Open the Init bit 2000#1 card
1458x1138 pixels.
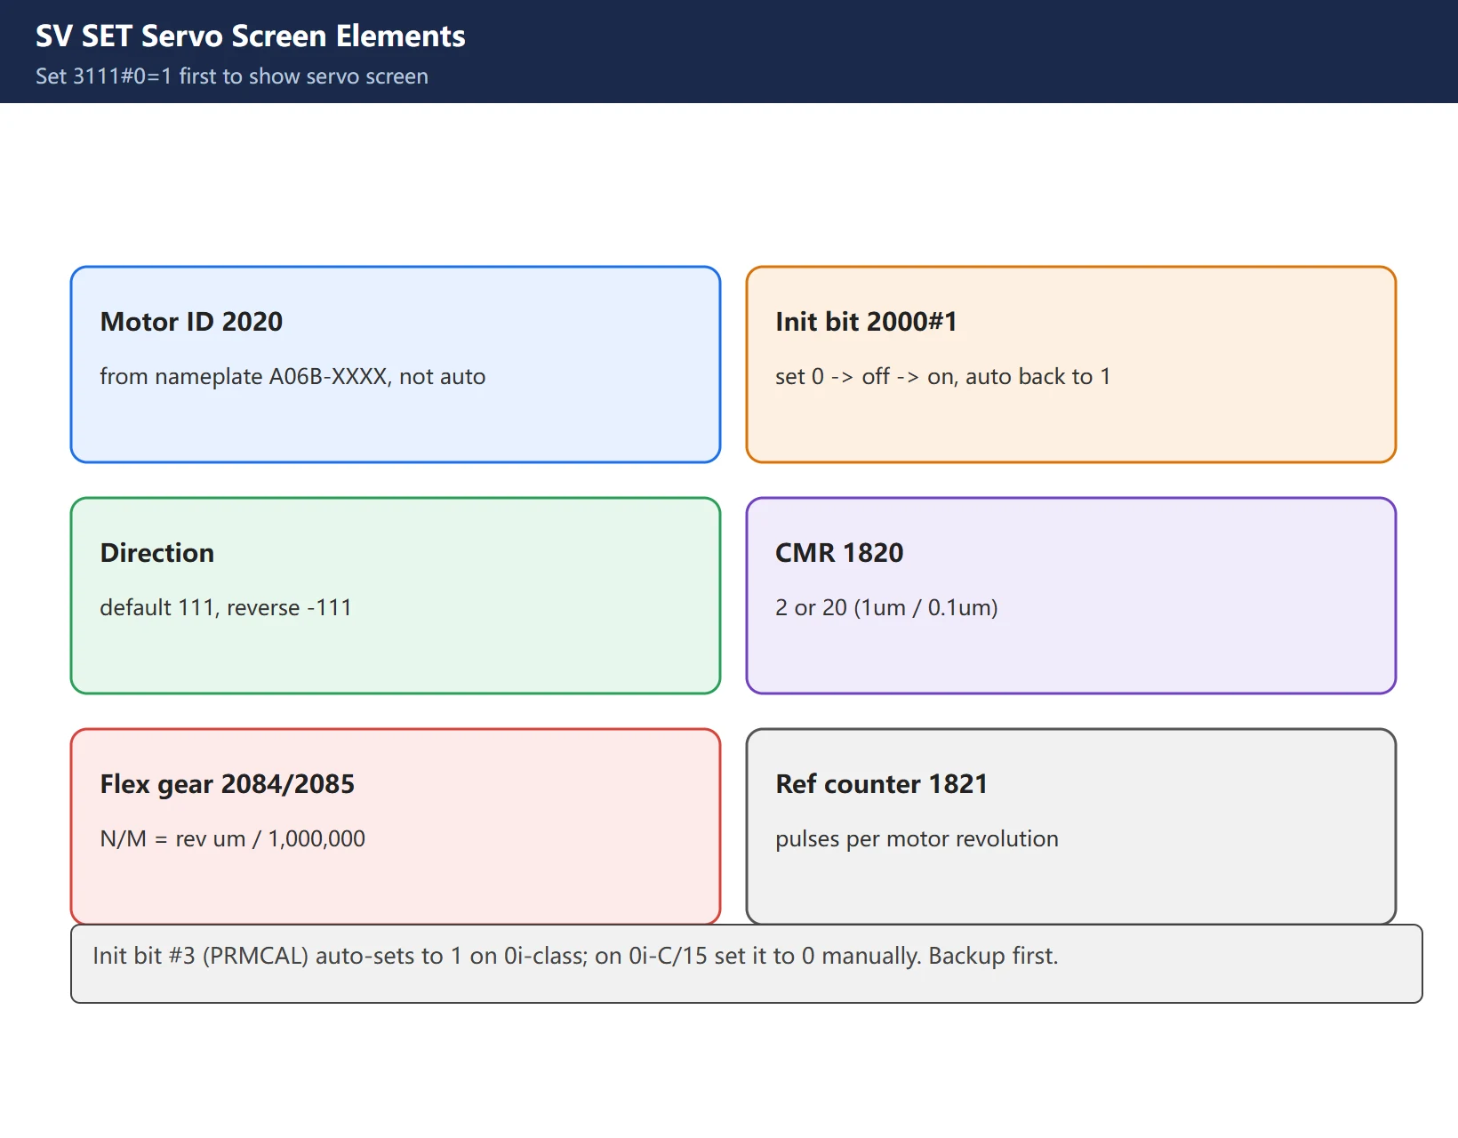click(1071, 365)
